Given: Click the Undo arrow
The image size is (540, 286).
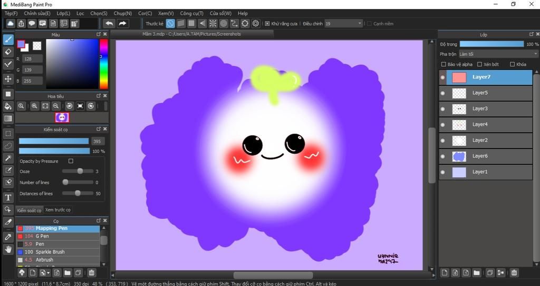Looking at the screenshot, I should tap(109, 23).
